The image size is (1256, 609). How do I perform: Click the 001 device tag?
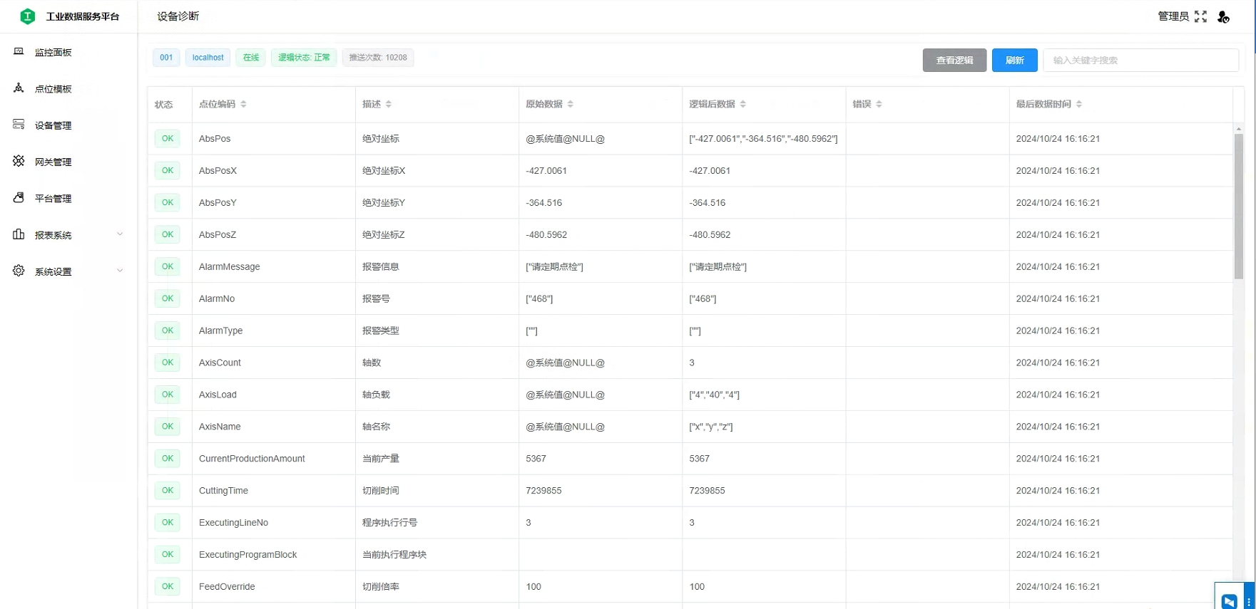(166, 58)
